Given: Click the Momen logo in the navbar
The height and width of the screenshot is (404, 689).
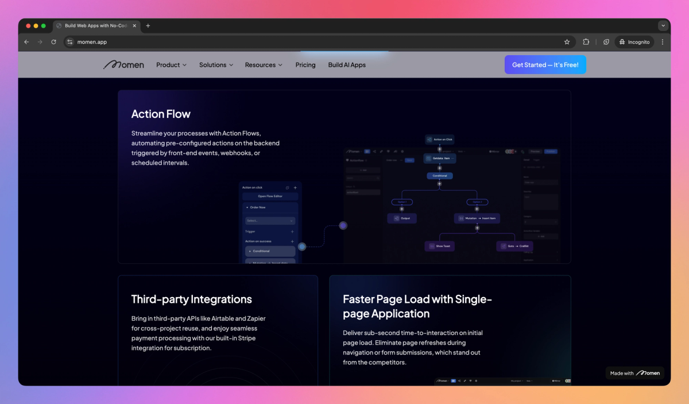Looking at the screenshot, I should coord(123,65).
